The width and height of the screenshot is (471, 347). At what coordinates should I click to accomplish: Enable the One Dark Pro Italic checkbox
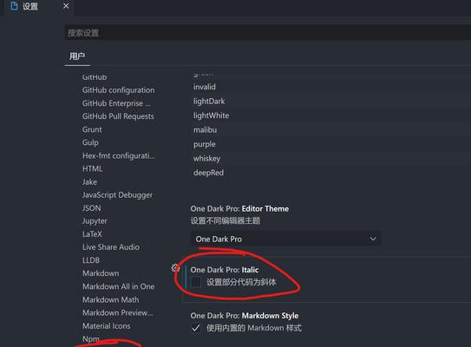click(x=196, y=282)
